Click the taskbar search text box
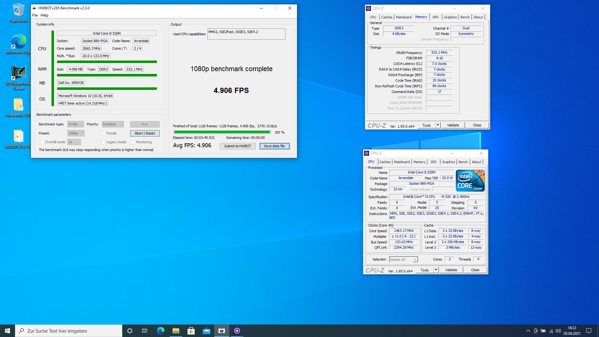The height and width of the screenshot is (337, 599). tap(69, 331)
